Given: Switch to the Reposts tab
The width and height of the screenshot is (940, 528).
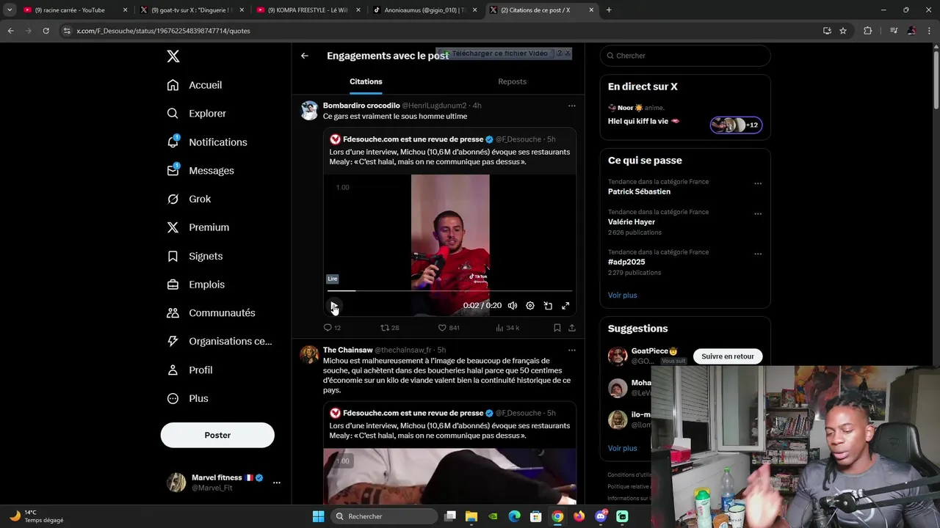Looking at the screenshot, I should [512, 81].
